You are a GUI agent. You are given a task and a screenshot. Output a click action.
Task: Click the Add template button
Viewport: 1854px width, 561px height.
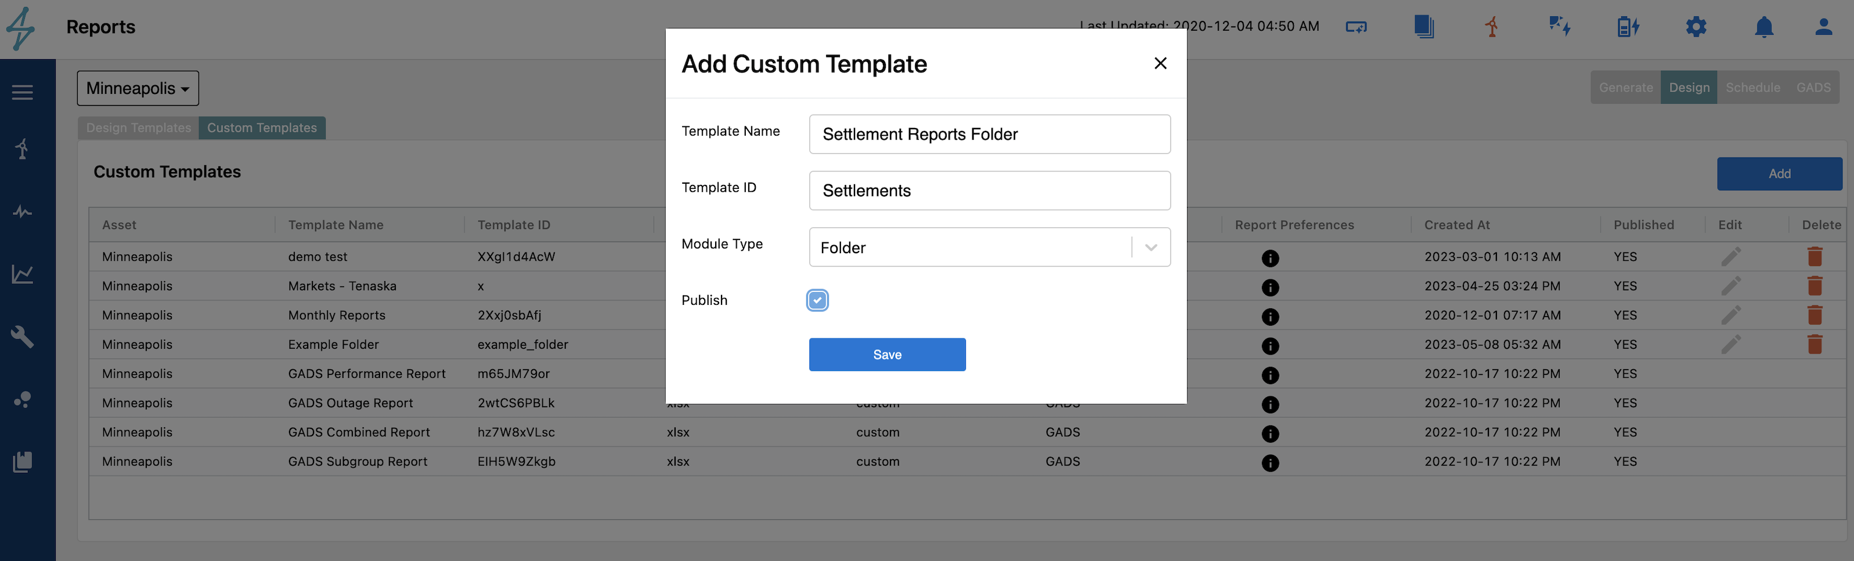click(1779, 174)
